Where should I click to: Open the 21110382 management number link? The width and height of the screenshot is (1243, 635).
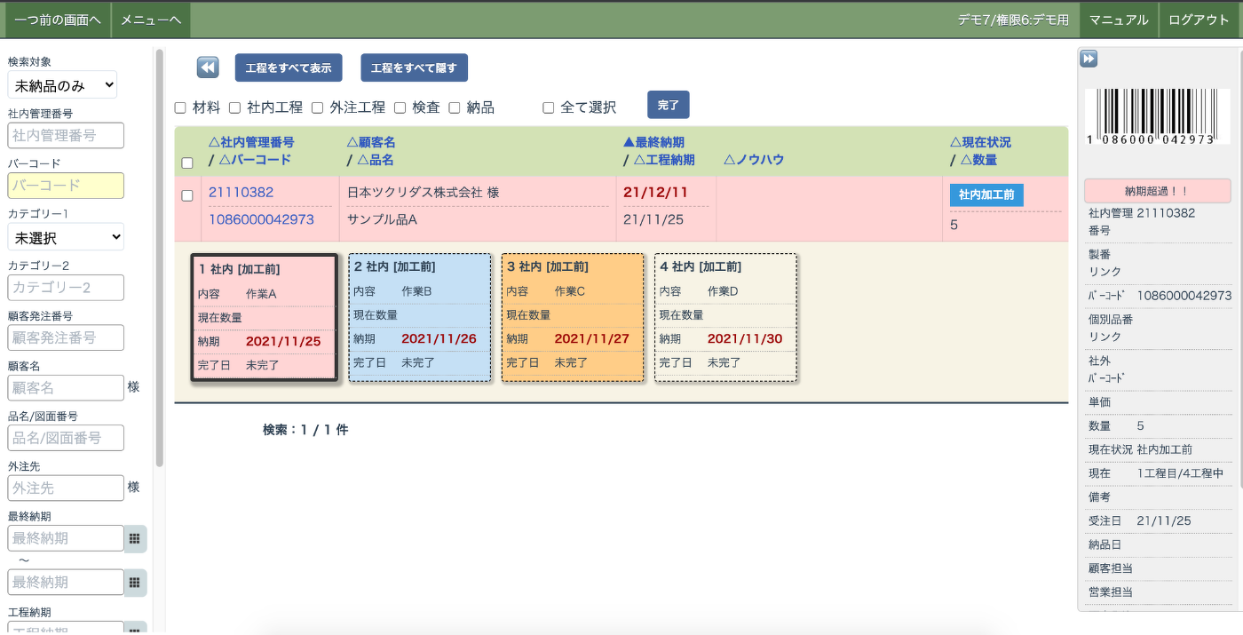coord(241,192)
